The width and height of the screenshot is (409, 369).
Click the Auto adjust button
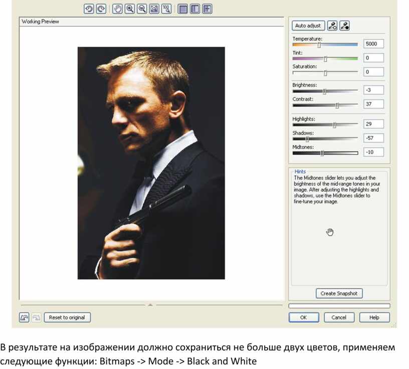(308, 26)
